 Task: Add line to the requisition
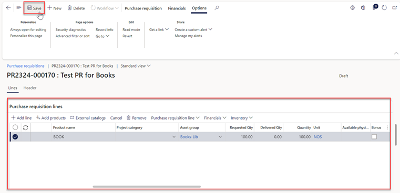(22, 118)
